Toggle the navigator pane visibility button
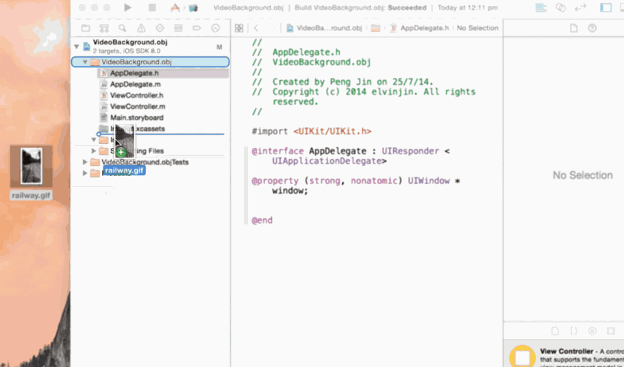624x367 pixels. coord(606,8)
